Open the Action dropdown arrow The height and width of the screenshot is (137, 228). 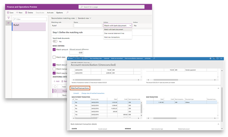click(x=130, y=25)
